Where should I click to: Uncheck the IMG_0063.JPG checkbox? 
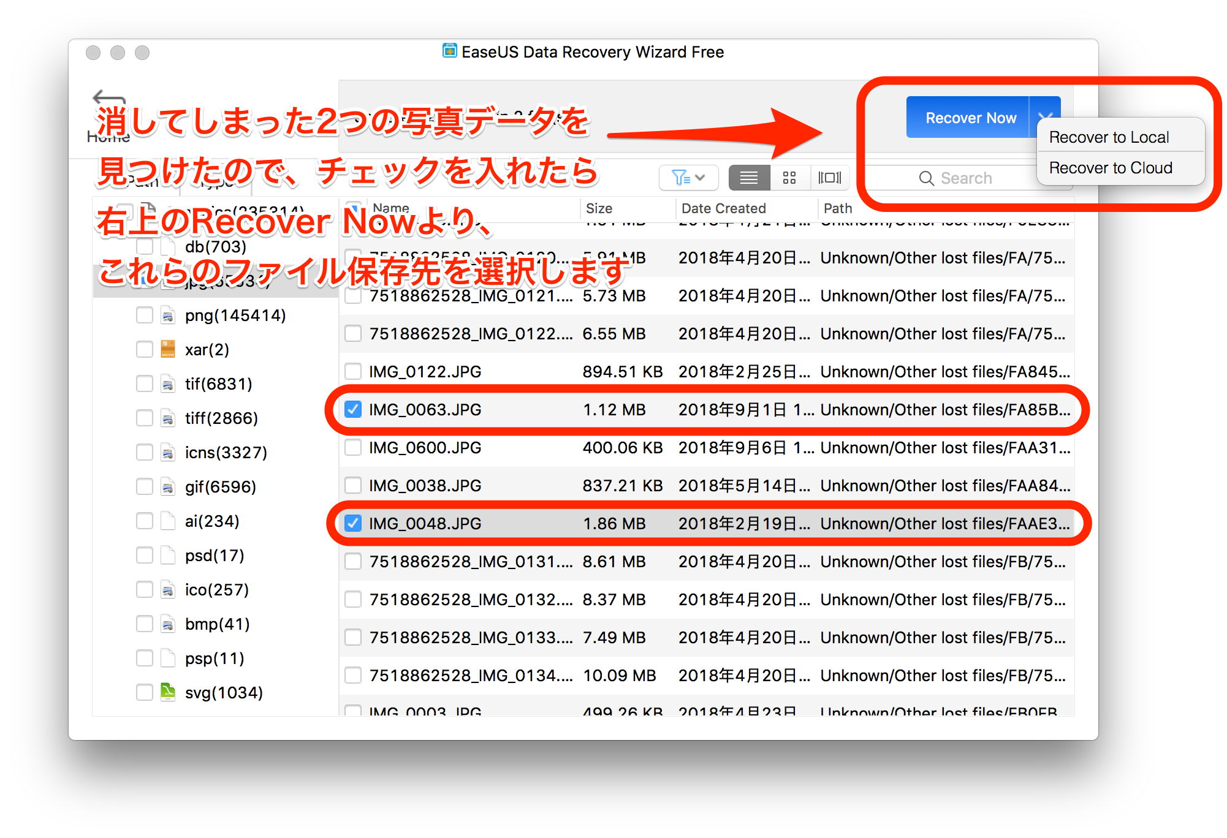click(x=353, y=409)
